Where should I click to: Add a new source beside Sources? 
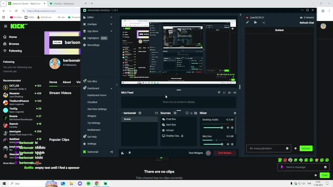175,113
